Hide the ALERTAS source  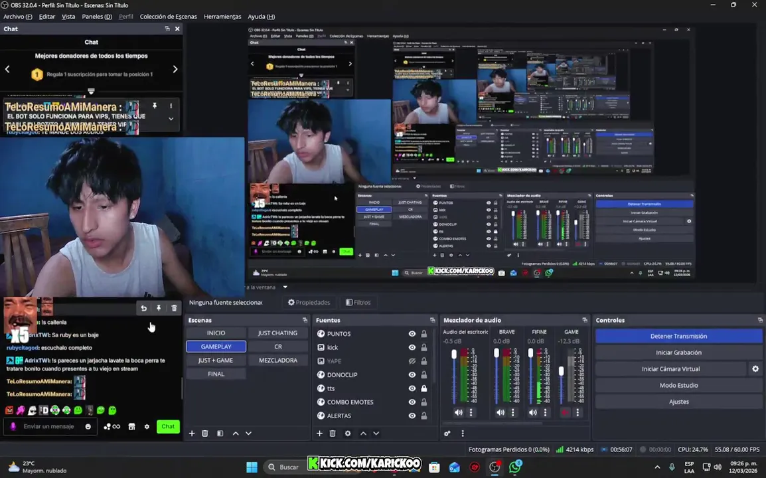(412, 416)
